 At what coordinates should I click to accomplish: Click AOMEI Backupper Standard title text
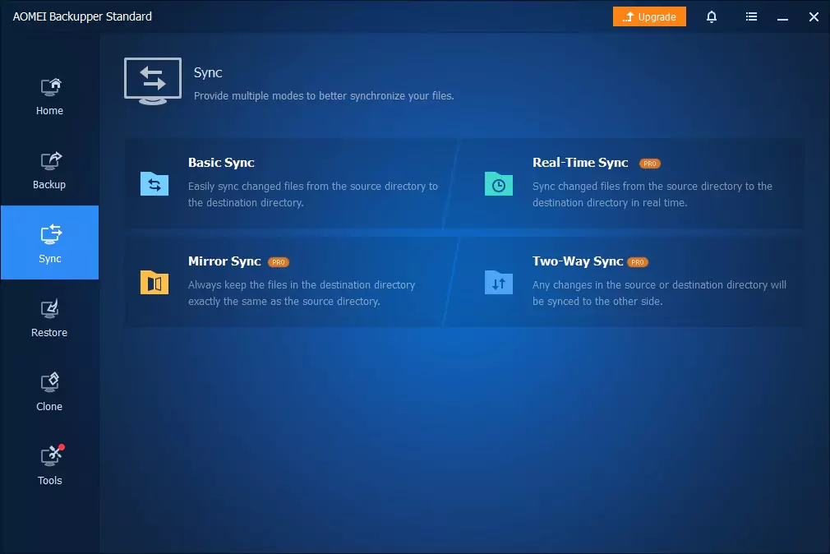click(x=82, y=16)
